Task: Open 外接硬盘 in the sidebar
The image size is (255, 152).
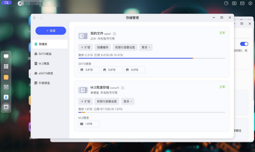Action: [x=50, y=83]
